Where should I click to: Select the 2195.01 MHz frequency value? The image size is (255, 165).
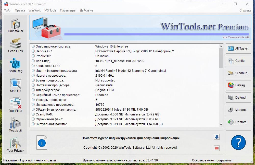tap(104, 76)
